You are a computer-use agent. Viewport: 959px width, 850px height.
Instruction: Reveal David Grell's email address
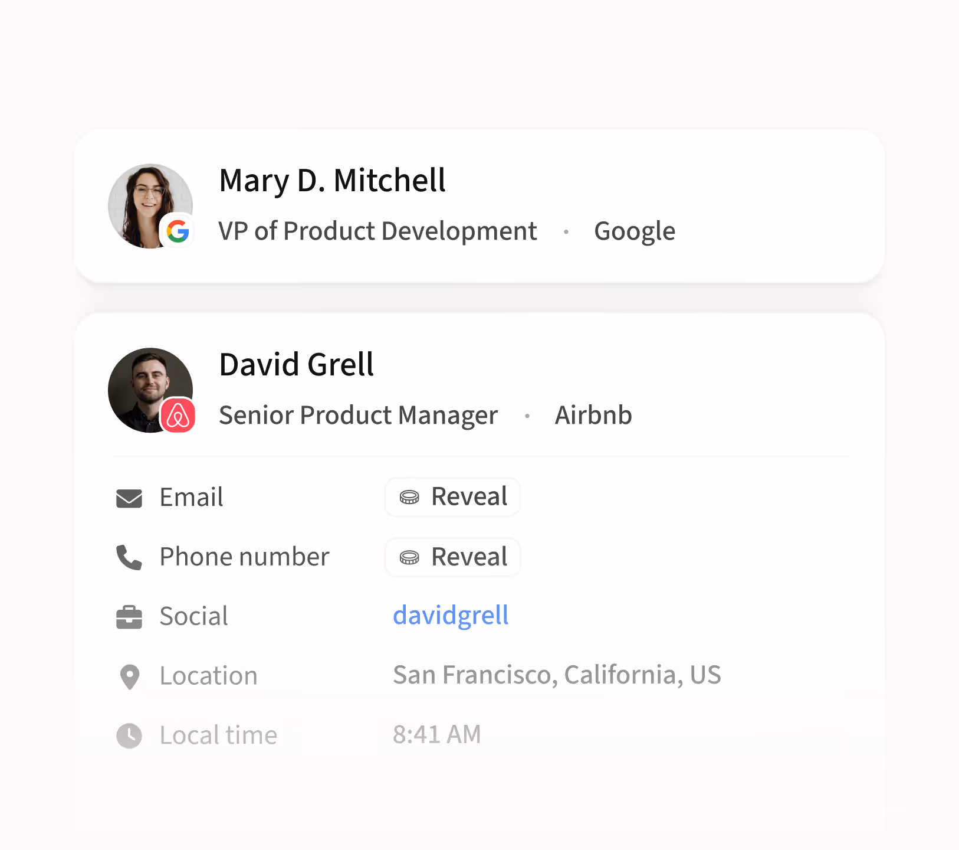[x=453, y=497]
